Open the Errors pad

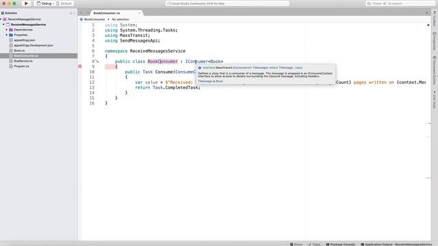[x=296, y=245]
